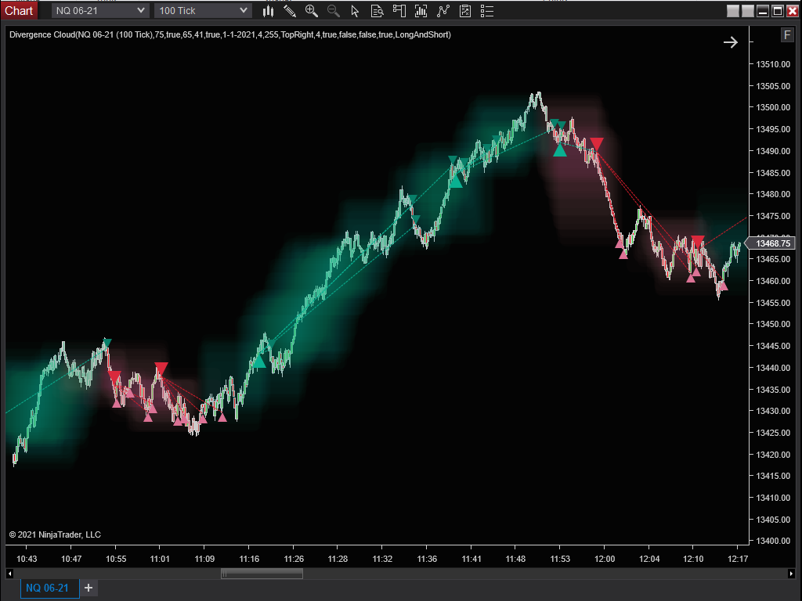Click the horizontal scrollbar thumb
Image resolution: width=802 pixels, height=601 pixels.
pyautogui.click(x=262, y=574)
